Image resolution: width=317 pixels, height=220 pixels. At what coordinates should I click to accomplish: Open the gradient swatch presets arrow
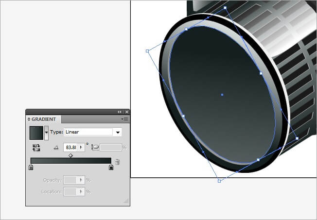click(x=47, y=133)
